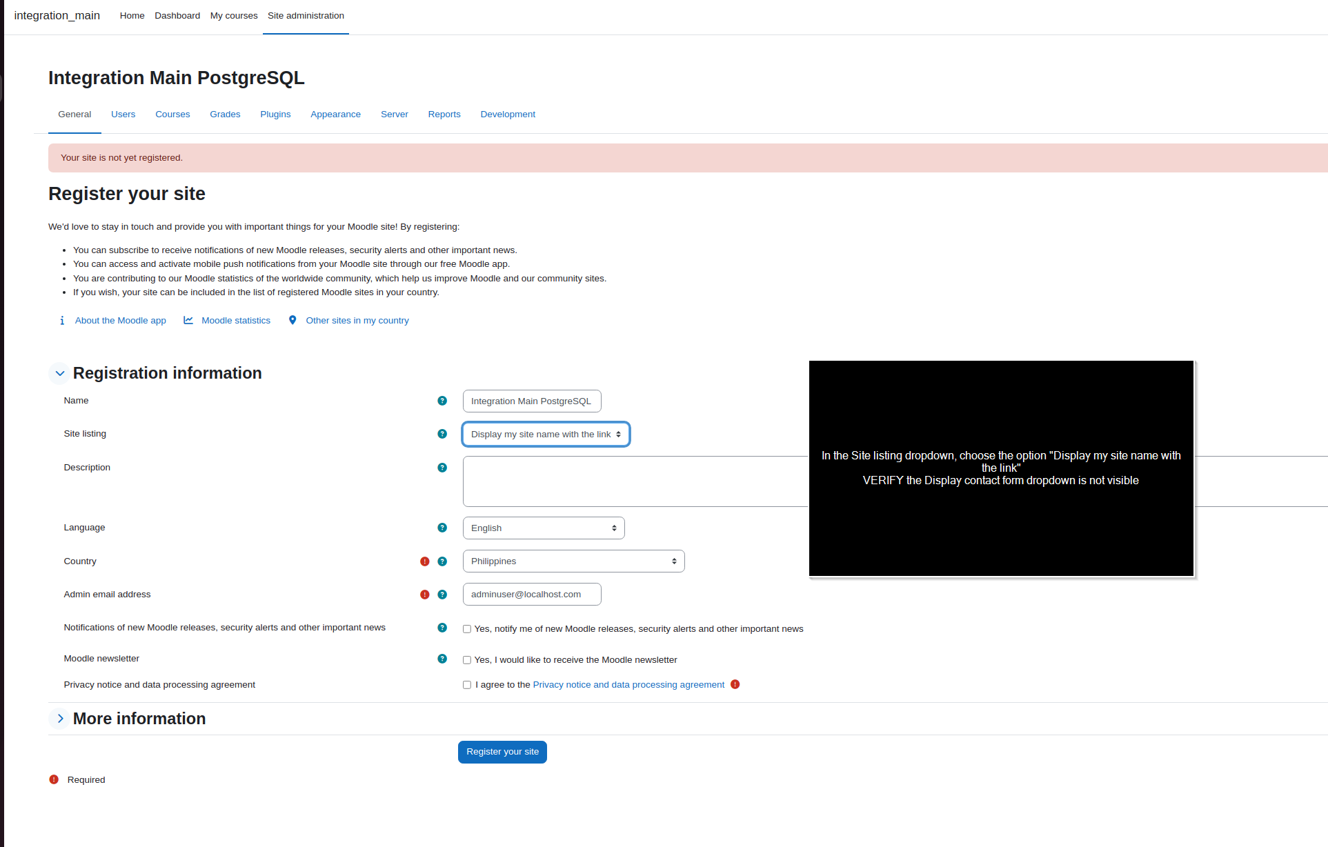1328x847 pixels.
Task: Click Home in the top navigation
Action: (132, 16)
